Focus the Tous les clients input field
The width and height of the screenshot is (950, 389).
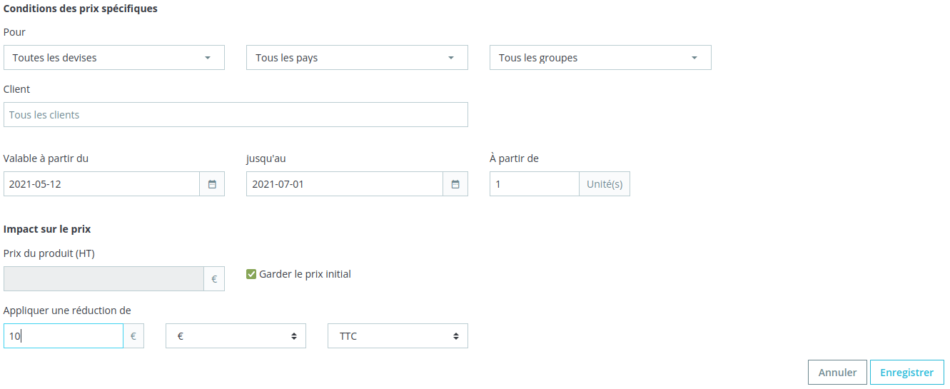[x=236, y=115]
